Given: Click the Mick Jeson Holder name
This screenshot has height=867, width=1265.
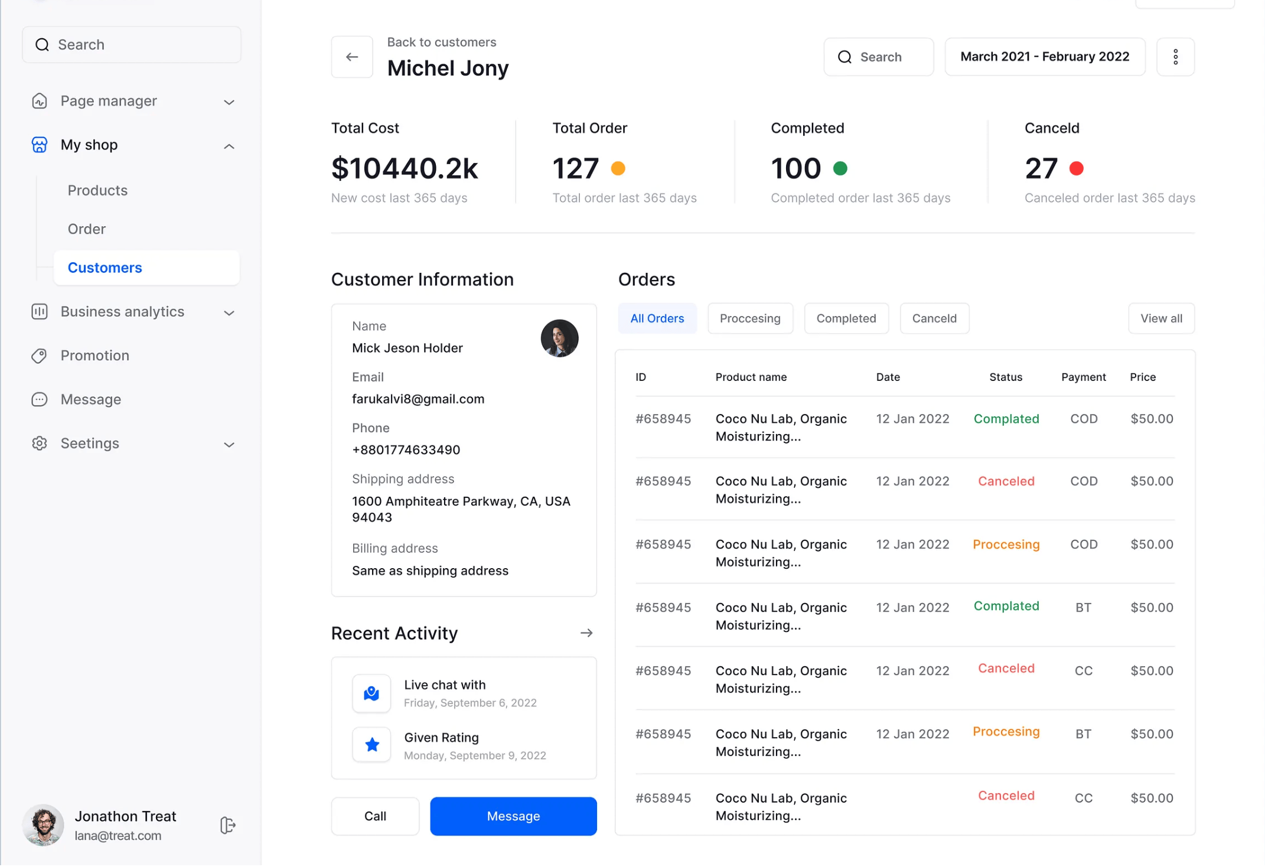Looking at the screenshot, I should tap(407, 348).
